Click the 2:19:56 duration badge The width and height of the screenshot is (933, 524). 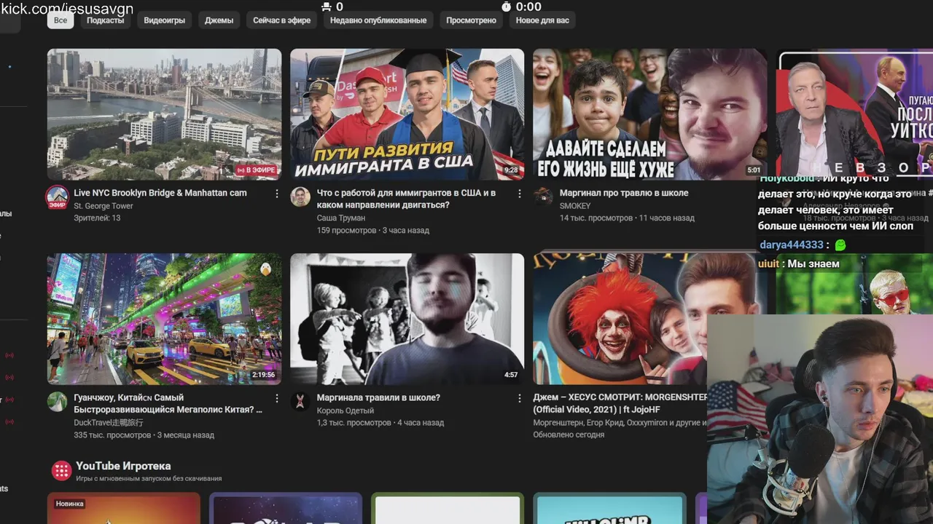pos(263,375)
